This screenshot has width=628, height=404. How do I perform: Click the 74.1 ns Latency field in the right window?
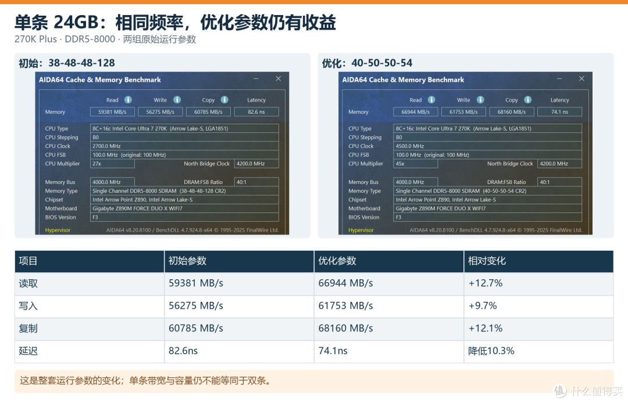[559, 112]
